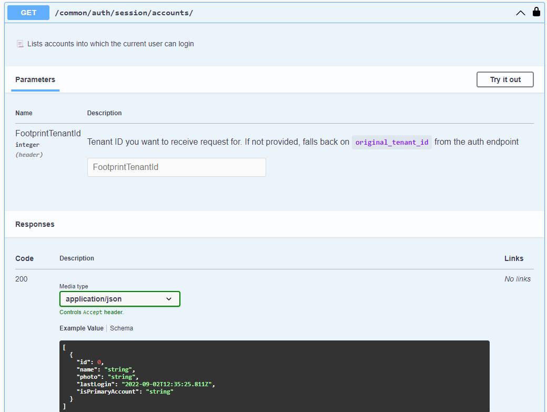Click the endpoint summary text about accounts
The image size is (547, 412).
(x=110, y=44)
